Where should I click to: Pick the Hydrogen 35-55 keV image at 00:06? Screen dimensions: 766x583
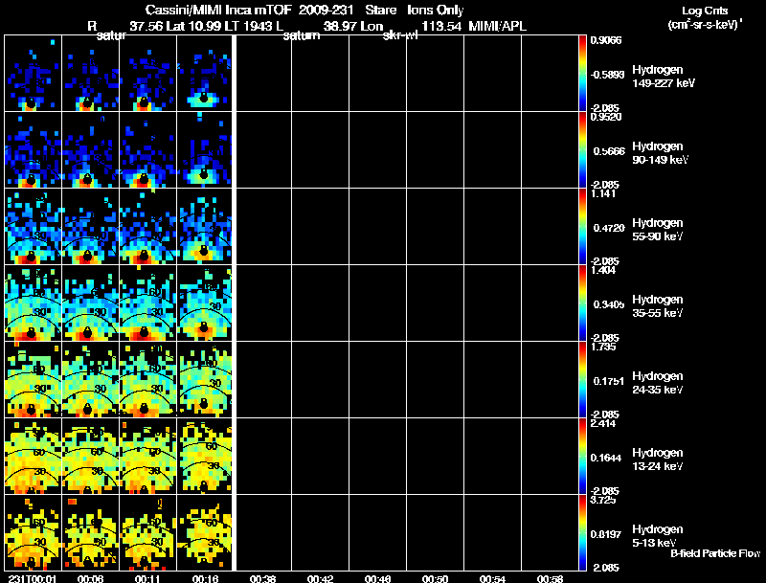click(90, 303)
